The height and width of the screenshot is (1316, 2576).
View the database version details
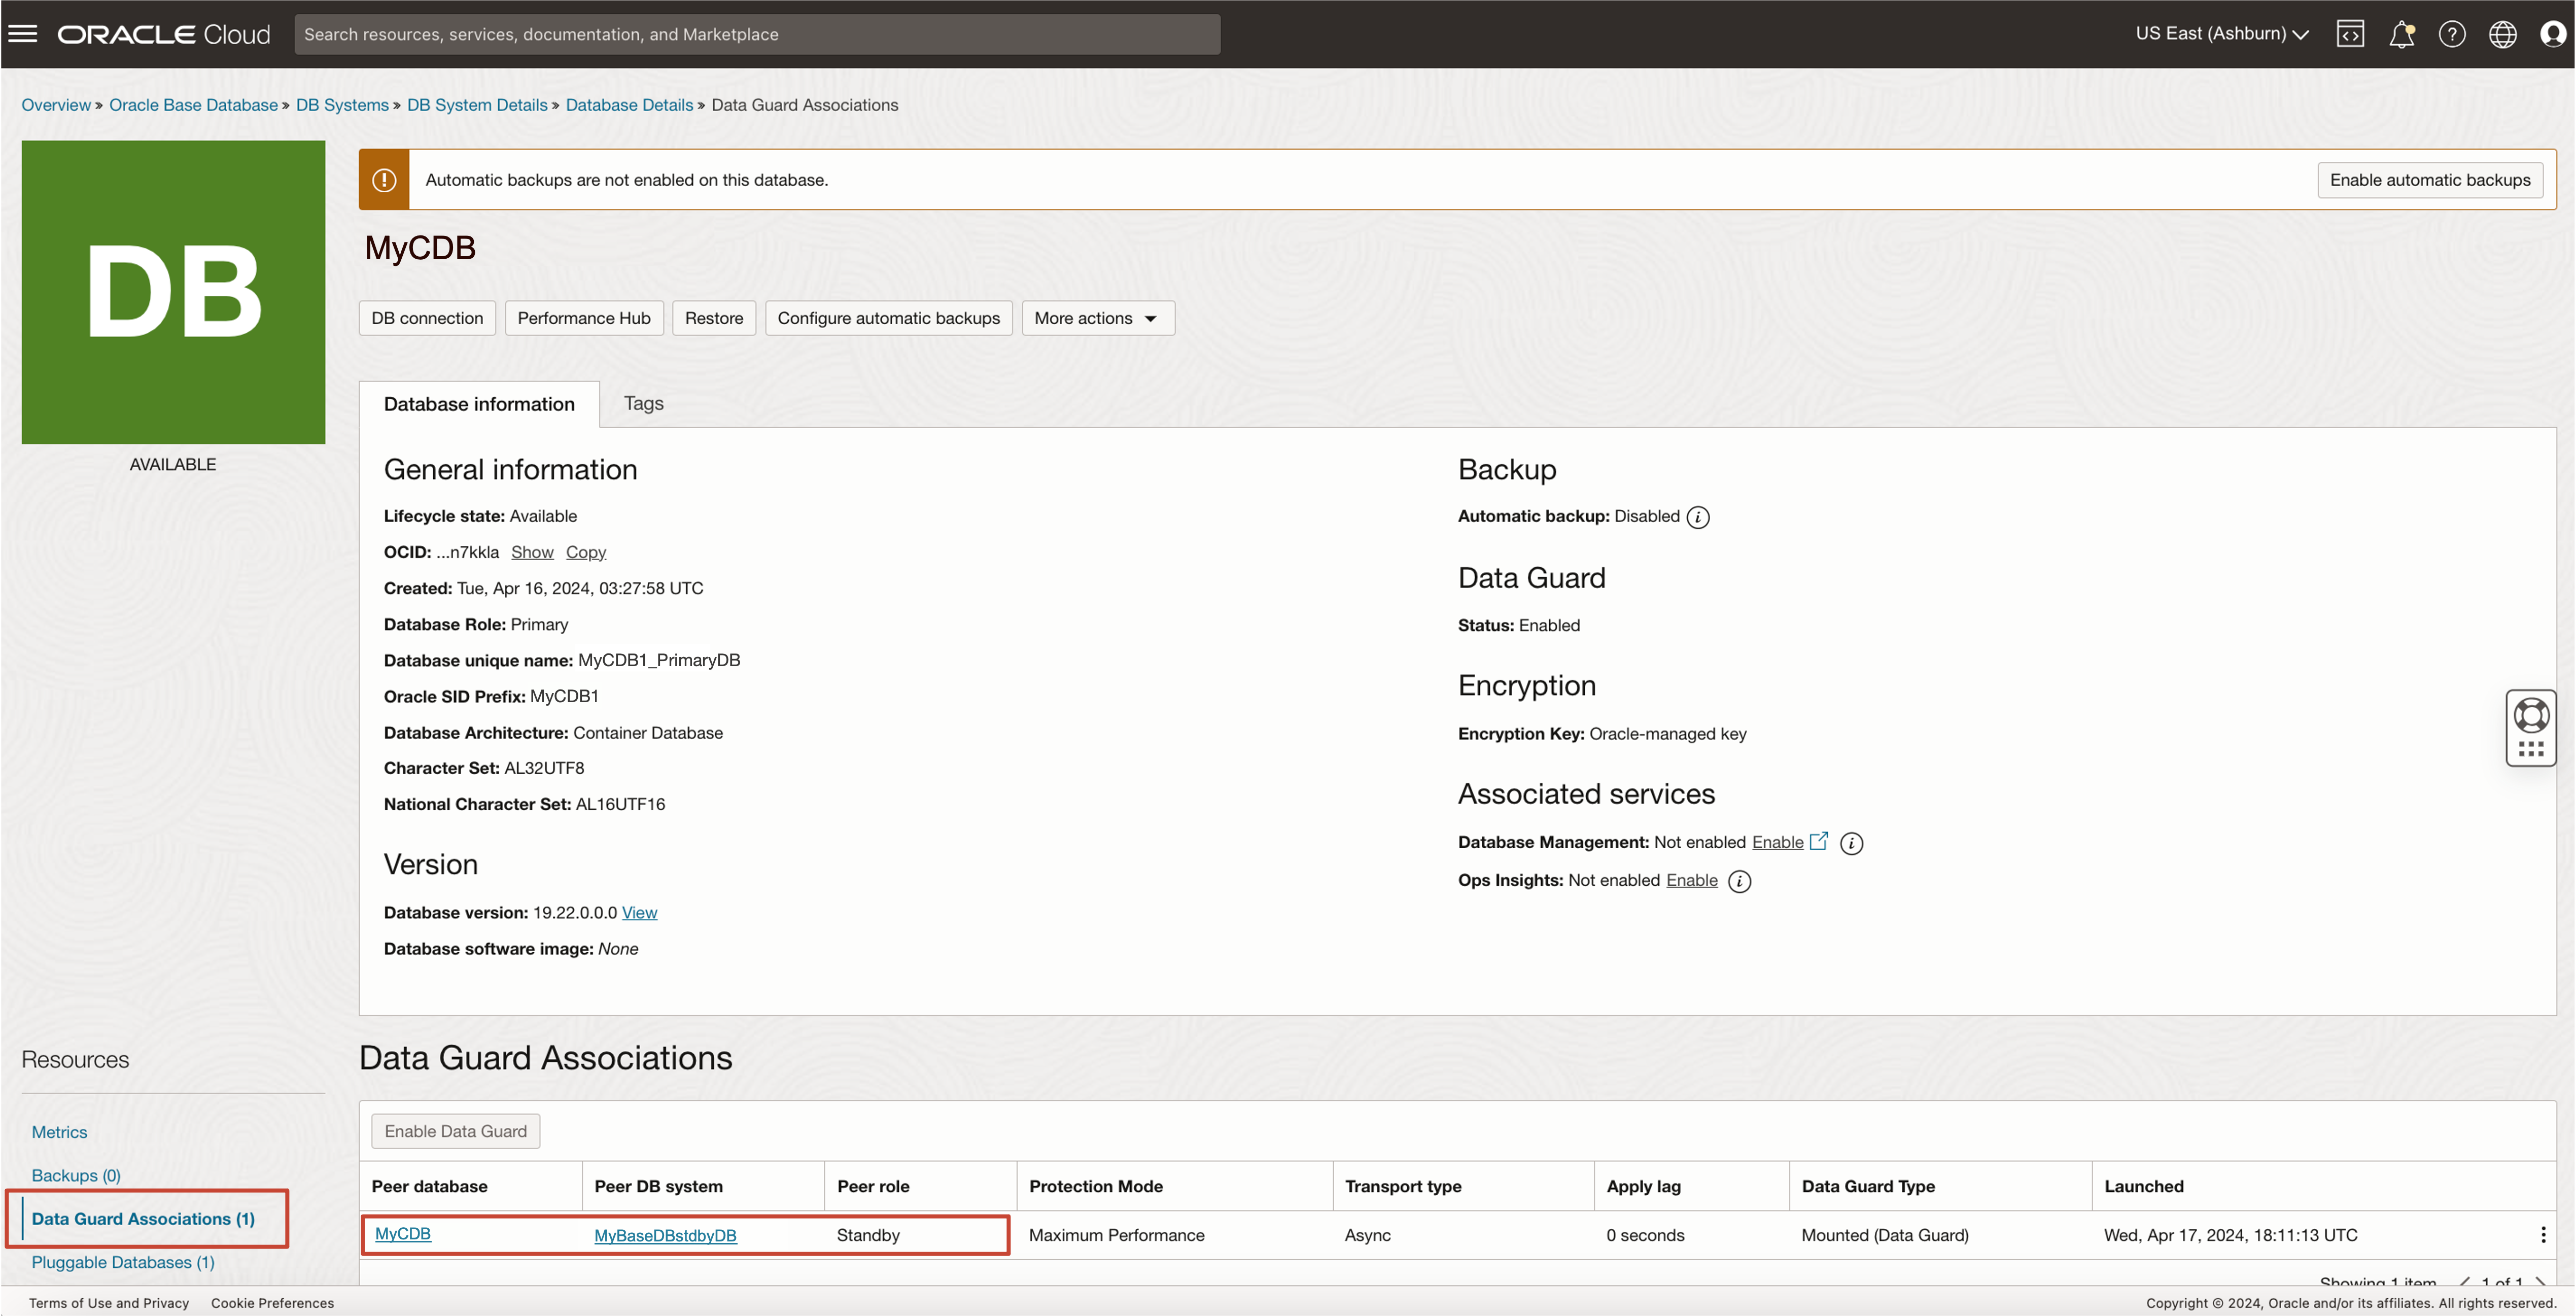point(639,912)
